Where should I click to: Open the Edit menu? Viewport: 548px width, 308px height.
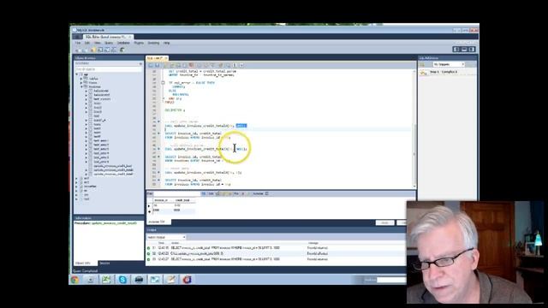coord(87,43)
